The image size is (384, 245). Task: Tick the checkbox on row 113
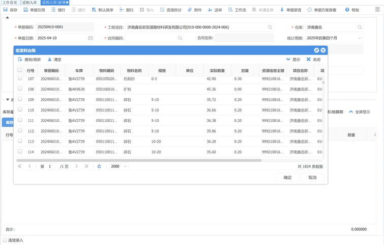tap(20, 141)
